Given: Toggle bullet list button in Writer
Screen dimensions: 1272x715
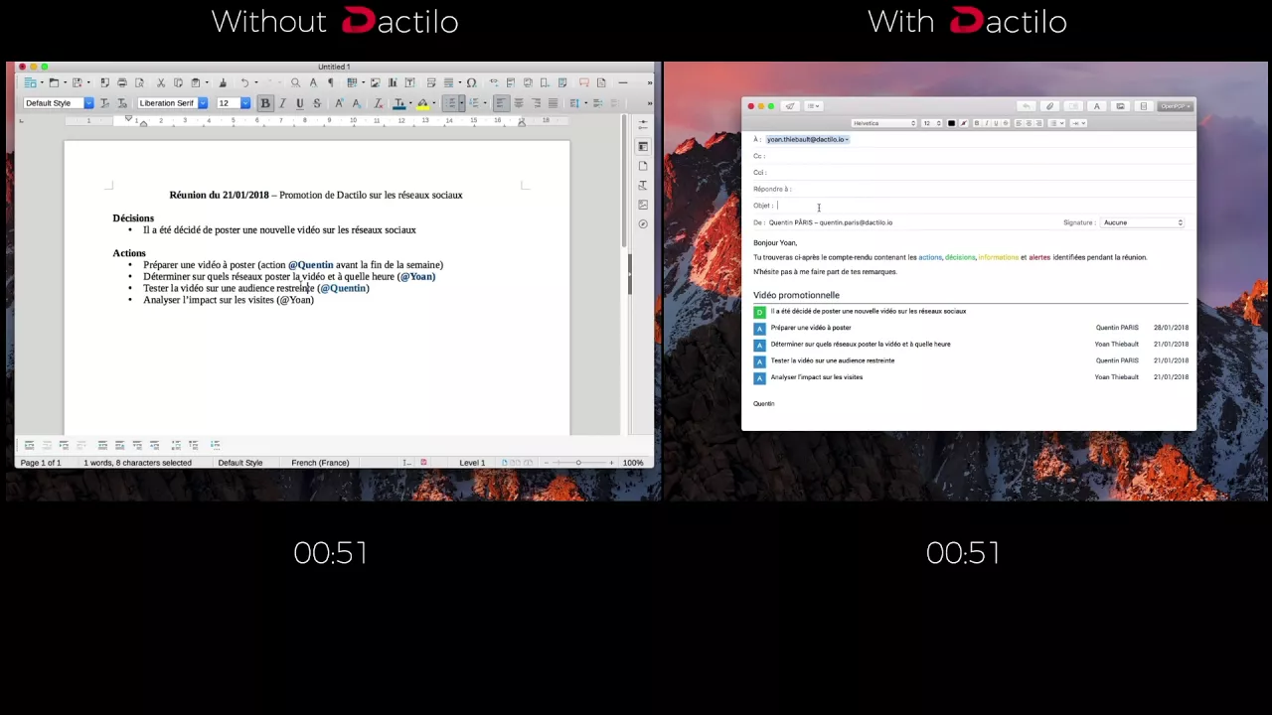Looking at the screenshot, I should tap(451, 103).
